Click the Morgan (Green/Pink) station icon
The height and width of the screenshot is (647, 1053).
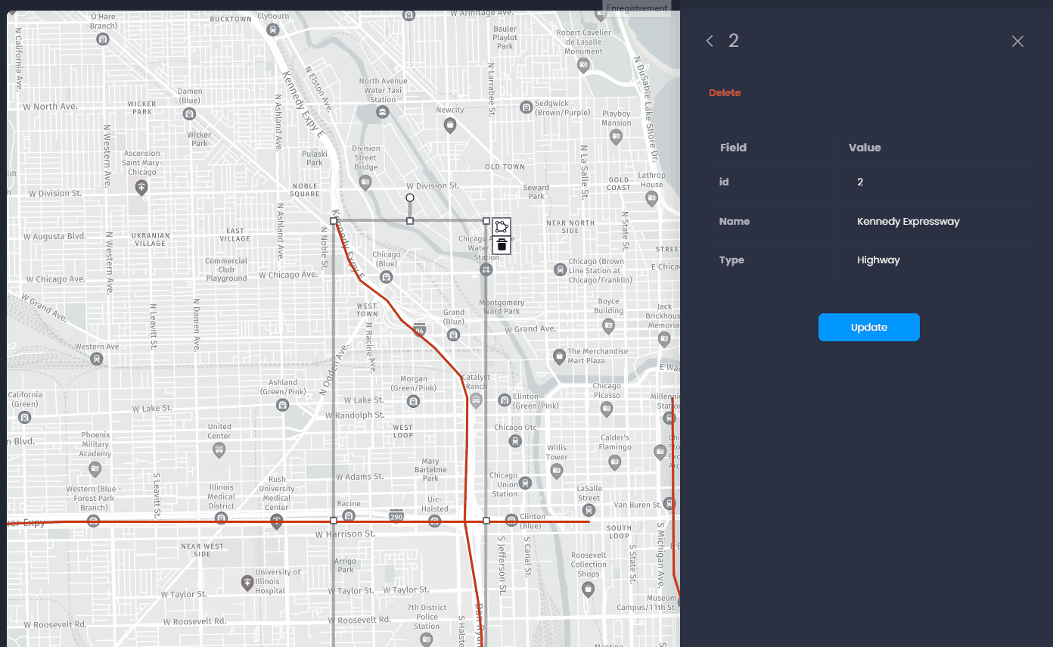coord(413,402)
